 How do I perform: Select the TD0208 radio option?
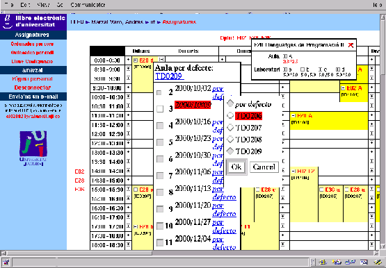(x=230, y=139)
